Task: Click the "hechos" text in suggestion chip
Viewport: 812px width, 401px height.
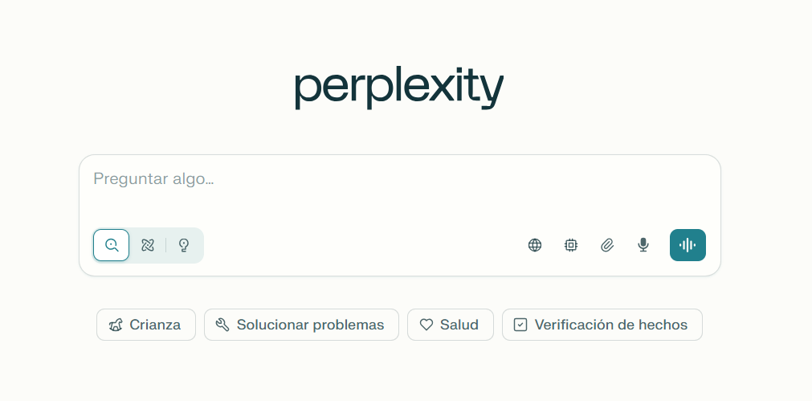Action: (x=663, y=325)
